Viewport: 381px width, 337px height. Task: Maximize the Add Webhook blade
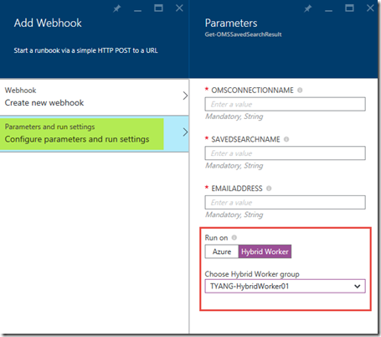click(158, 8)
